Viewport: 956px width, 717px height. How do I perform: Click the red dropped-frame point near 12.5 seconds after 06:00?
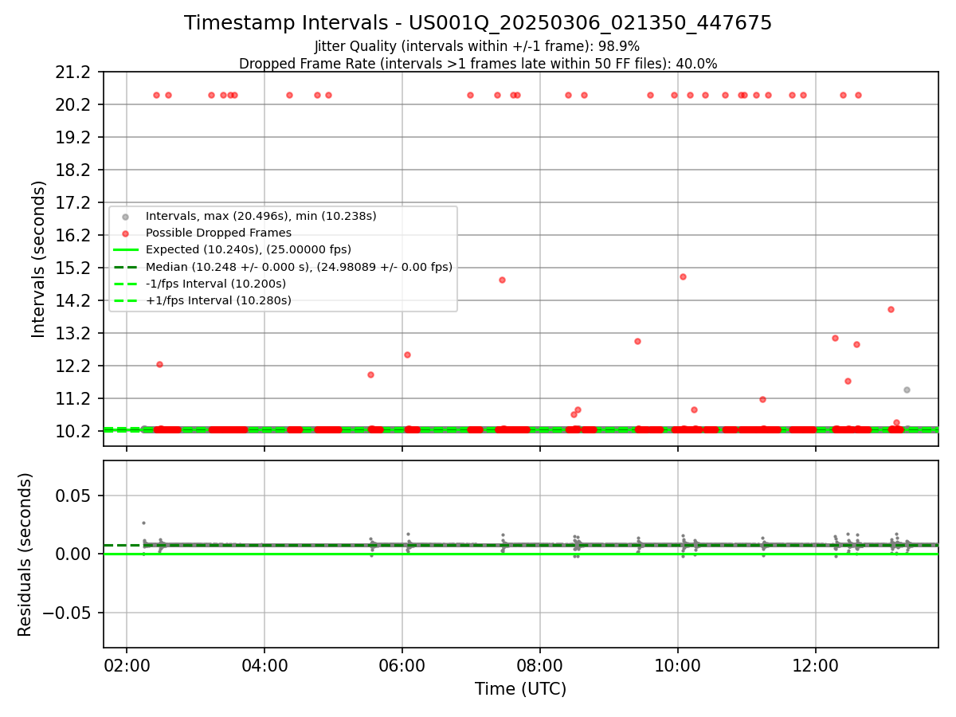tap(407, 355)
